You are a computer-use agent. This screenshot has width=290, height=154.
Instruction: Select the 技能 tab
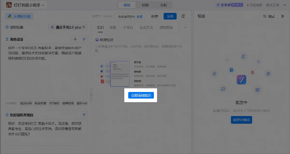(113, 28)
